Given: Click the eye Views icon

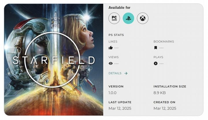Looking at the screenshot, I should 111,63.
